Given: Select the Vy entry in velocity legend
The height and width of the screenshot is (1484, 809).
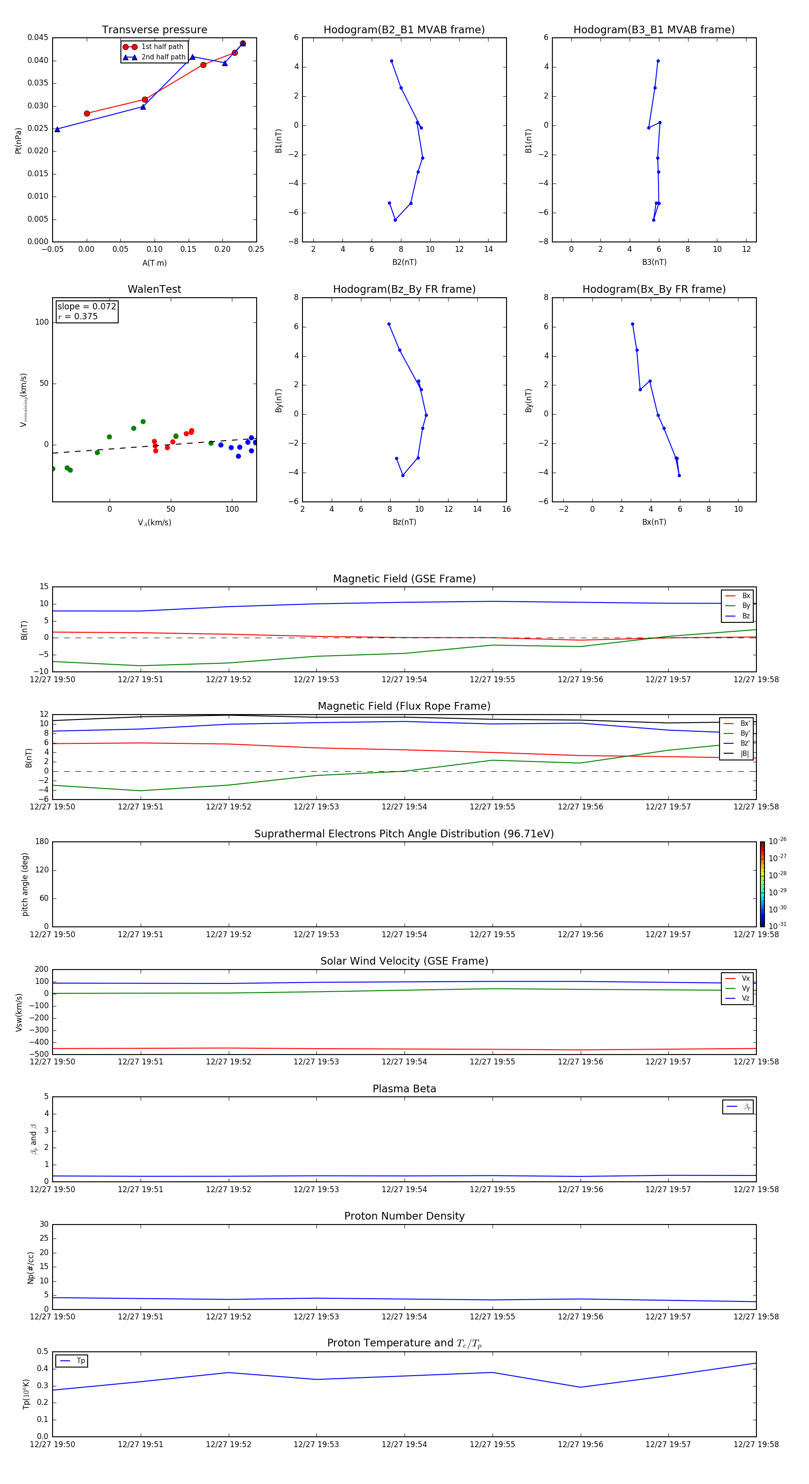Looking at the screenshot, I should [x=738, y=988].
